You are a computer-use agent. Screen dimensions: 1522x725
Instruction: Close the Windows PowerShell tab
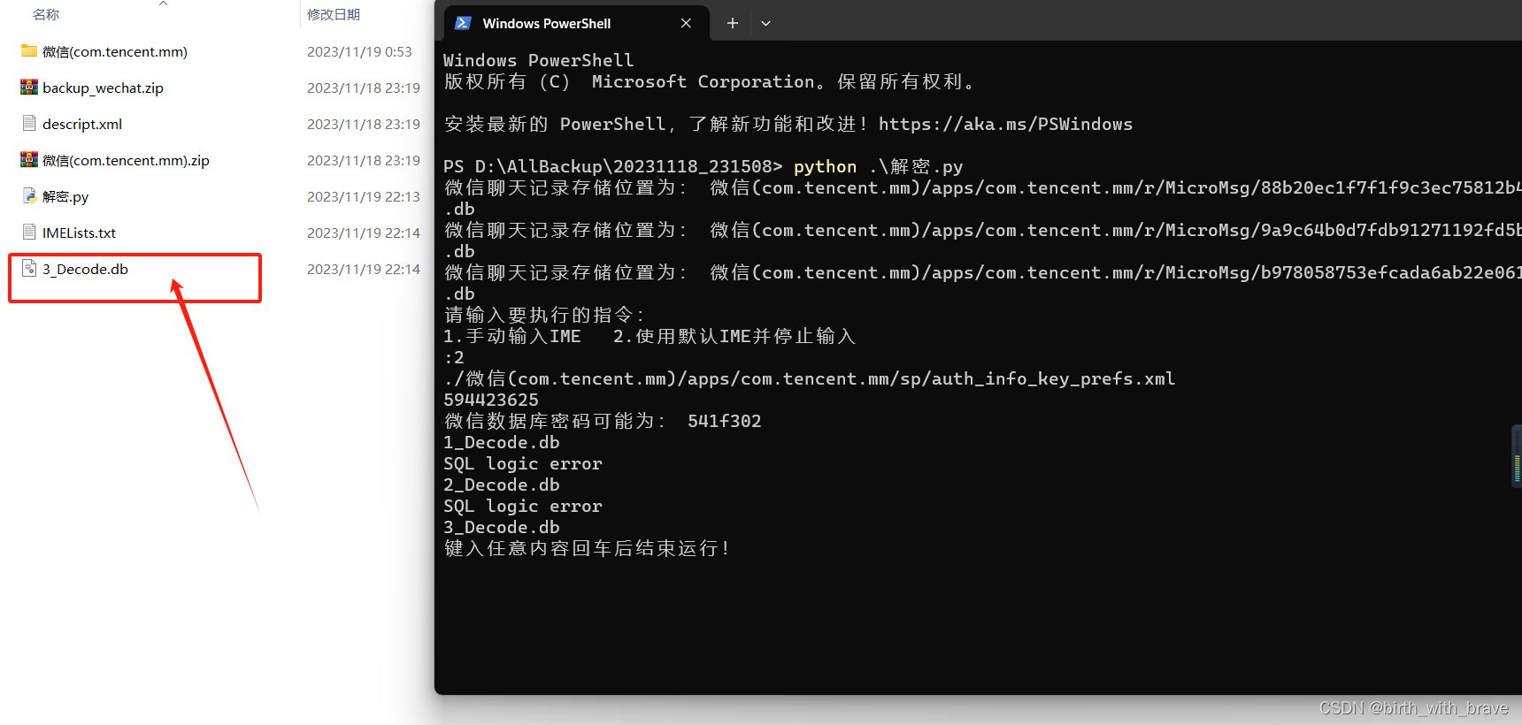point(686,23)
